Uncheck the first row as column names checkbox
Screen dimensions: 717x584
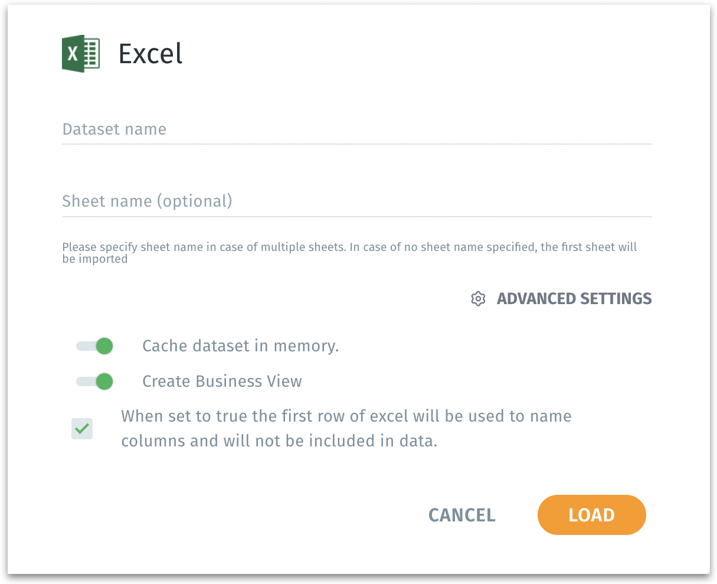tap(82, 428)
